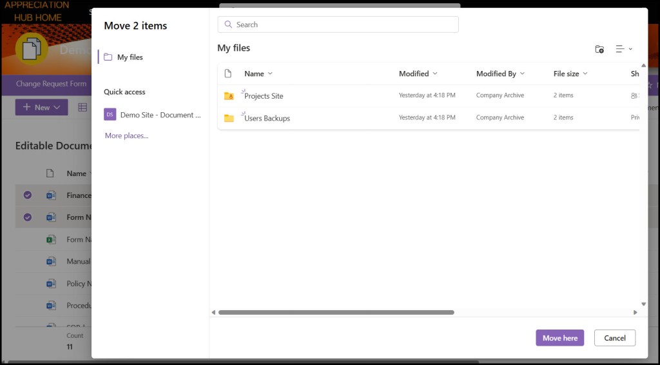Screen dimensions: 660x365
Task: Expand the Name column sort dropdown
Action: pos(270,74)
